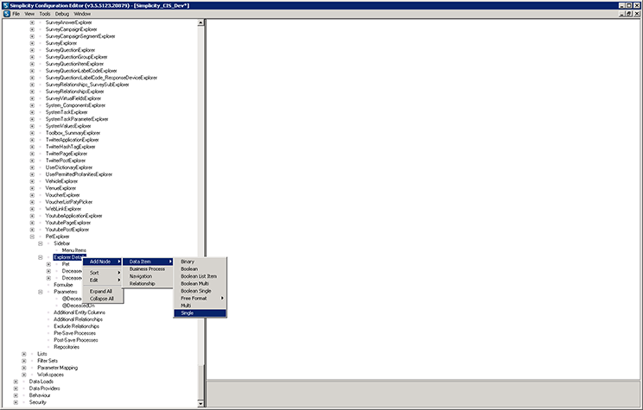The width and height of the screenshot is (643, 410).
Task: Expand the Data Loads node
Action: (x=16, y=381)
